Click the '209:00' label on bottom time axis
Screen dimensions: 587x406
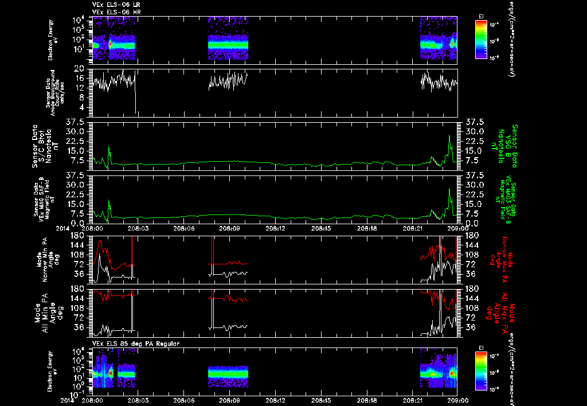pyautogui.click(x=457, y=400)
